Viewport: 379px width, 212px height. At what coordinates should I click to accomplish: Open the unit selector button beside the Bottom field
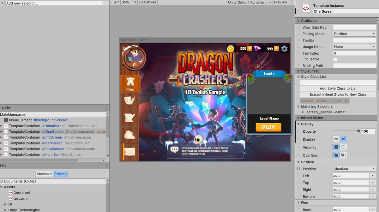(373, 196)
